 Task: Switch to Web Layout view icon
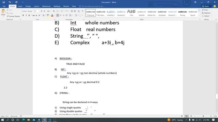point(191,116)
